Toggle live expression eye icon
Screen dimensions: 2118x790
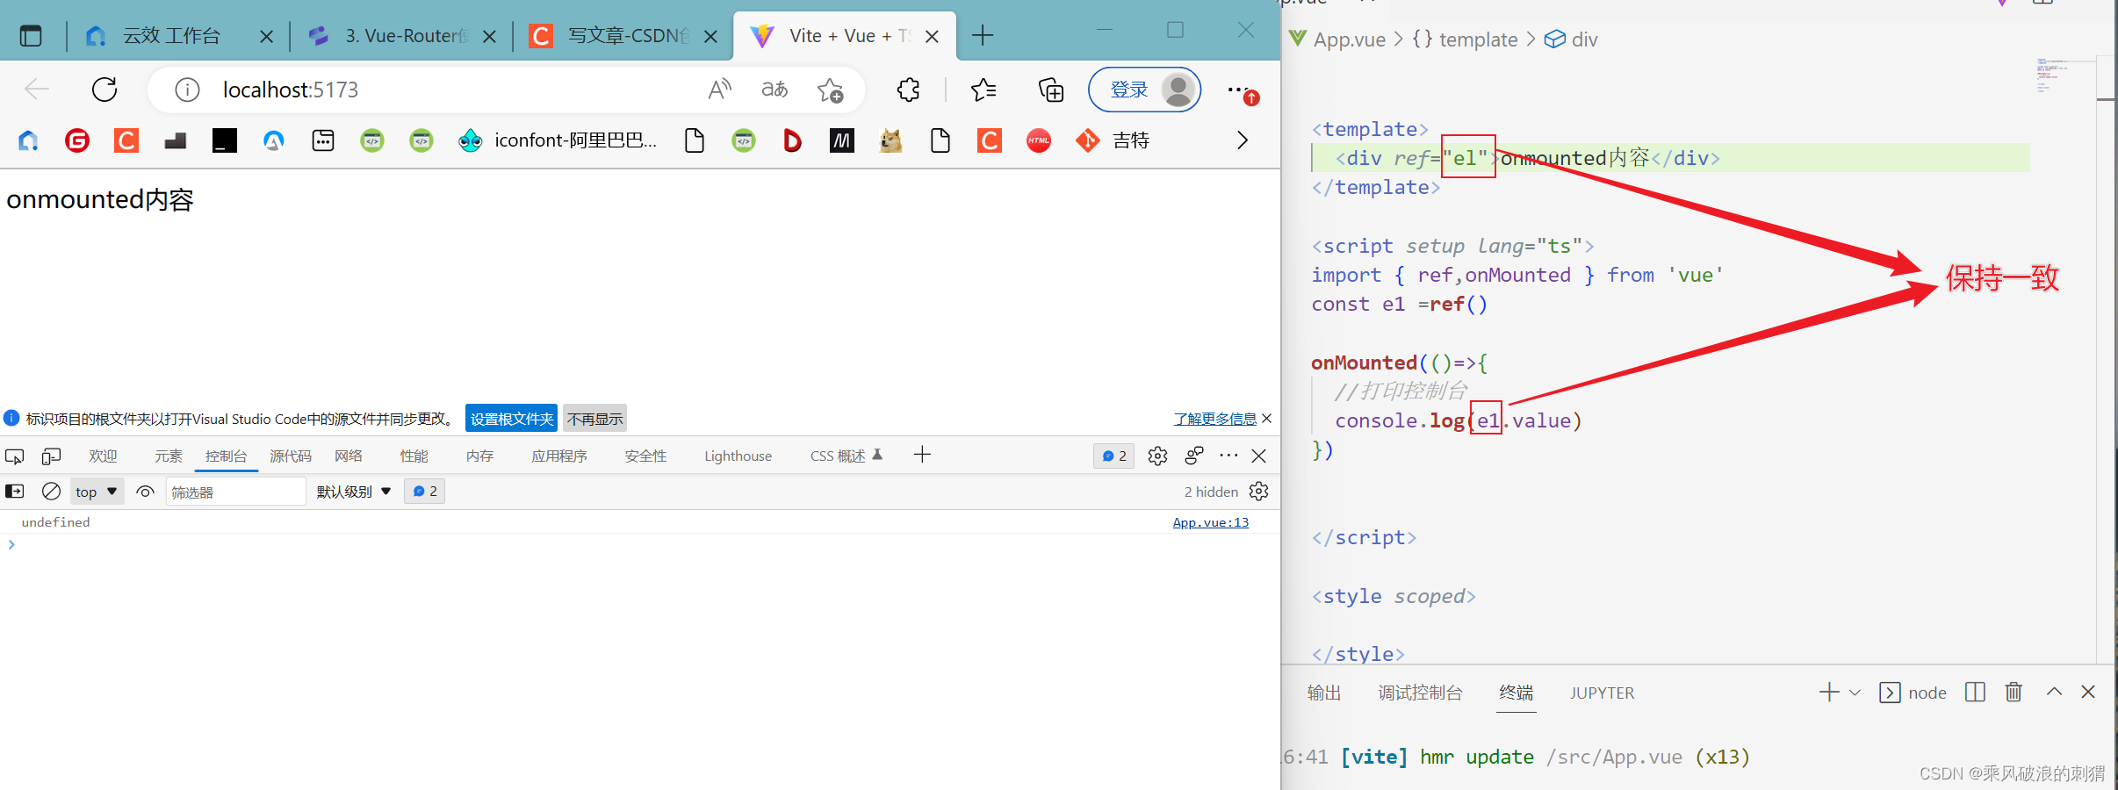pos(146,492)
